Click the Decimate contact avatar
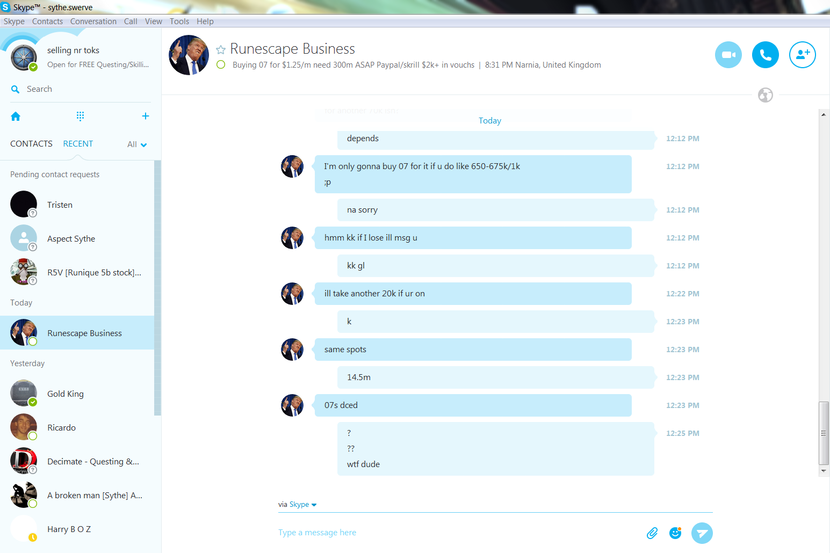 click(24, 461)
